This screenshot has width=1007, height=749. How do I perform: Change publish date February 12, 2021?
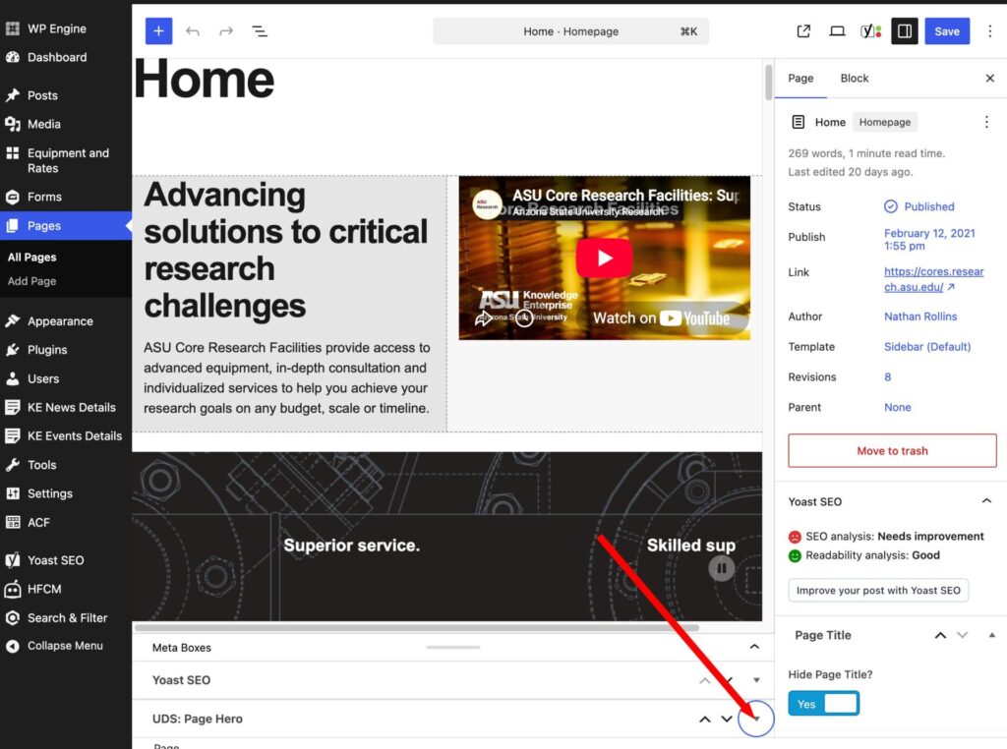929,240
